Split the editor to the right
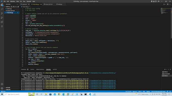 click(x=168, y=4)
